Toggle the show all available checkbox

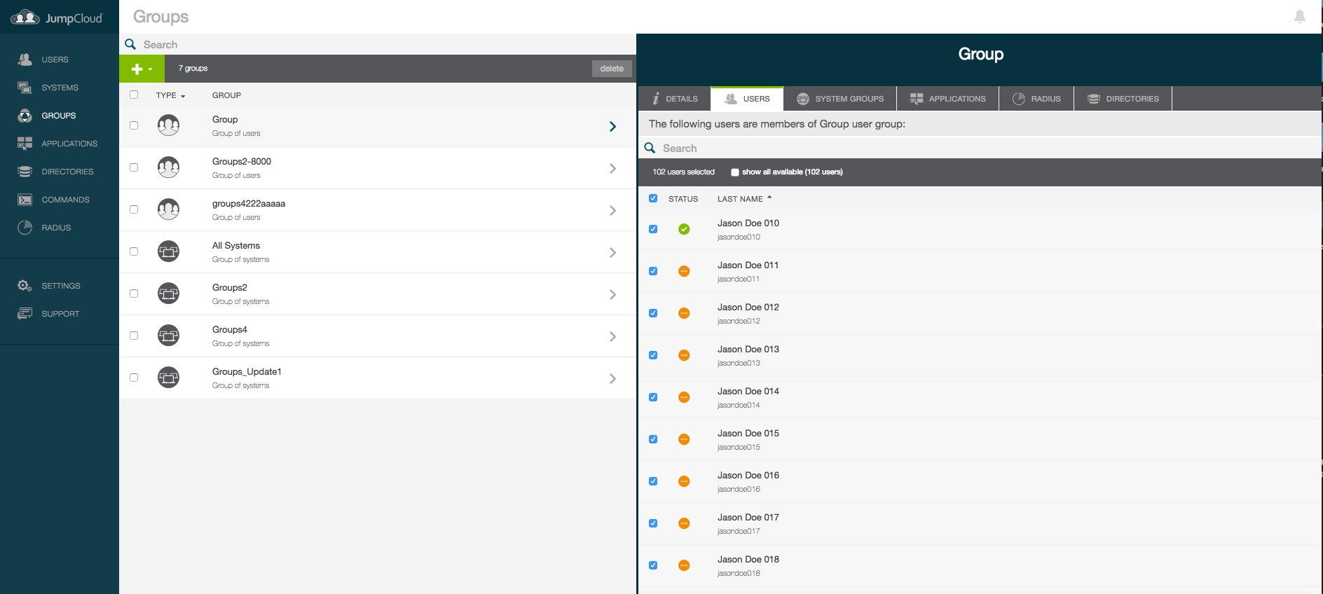click(735, 172)
